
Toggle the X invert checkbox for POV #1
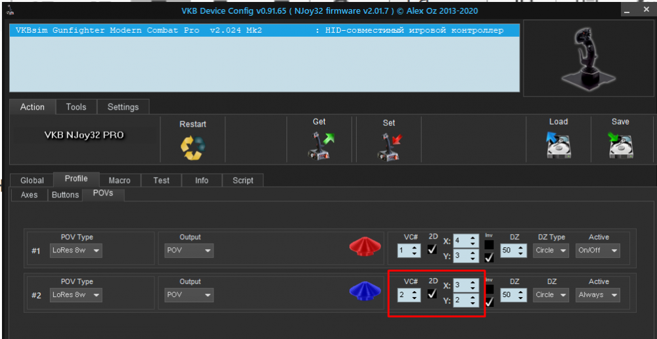click(489, 245)
